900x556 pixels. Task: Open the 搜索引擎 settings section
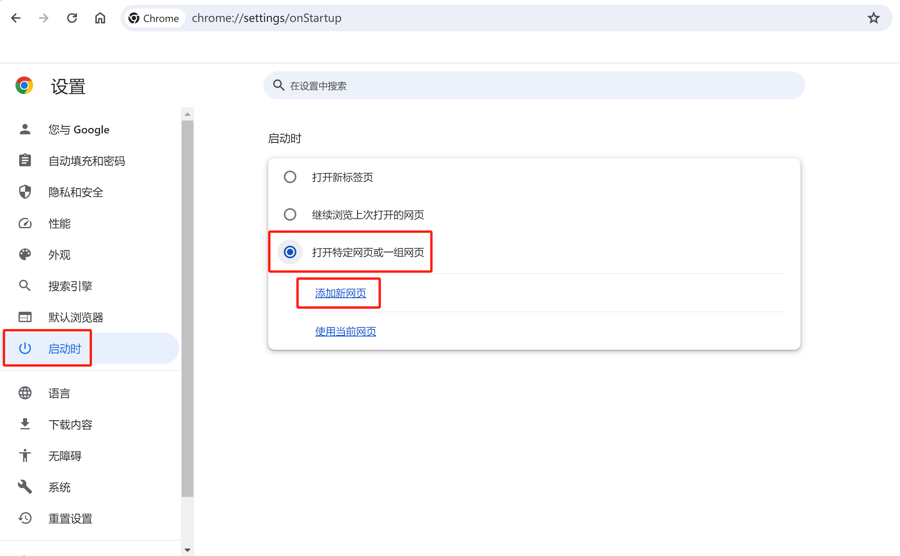point(70,286)
